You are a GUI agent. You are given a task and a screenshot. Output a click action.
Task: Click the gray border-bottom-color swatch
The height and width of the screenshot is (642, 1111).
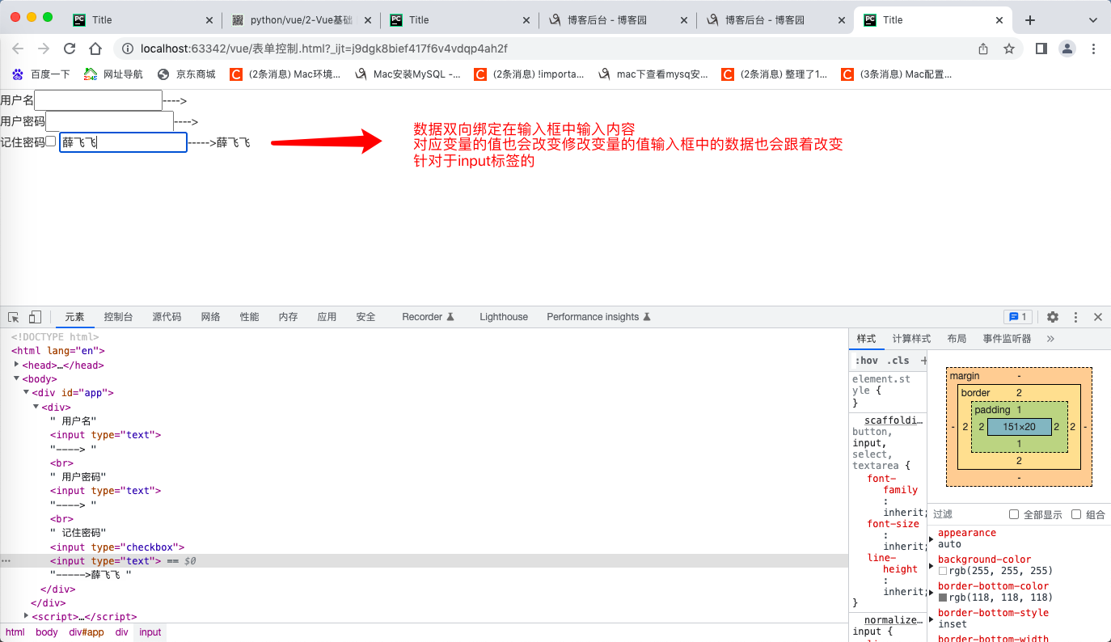coord(943,598)
